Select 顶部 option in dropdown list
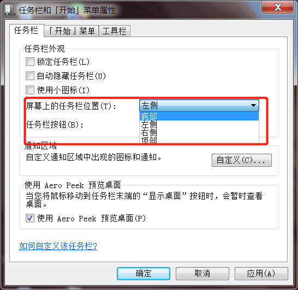 [x=199, y=140]
